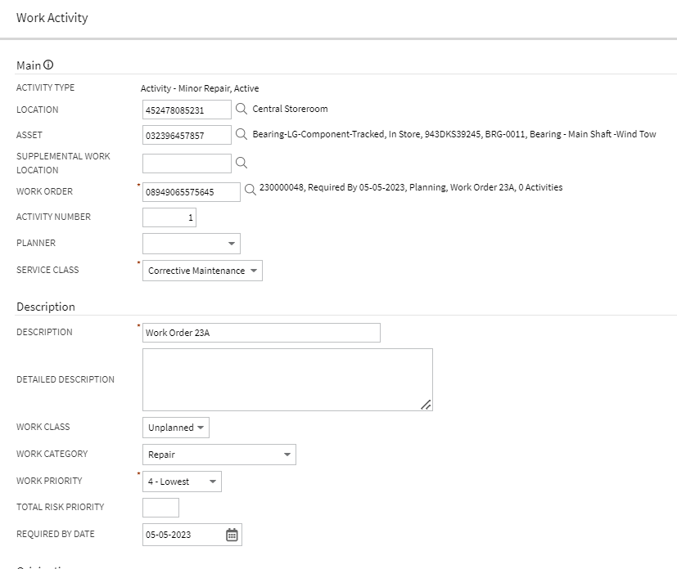Screen dimensions: 677x569
Task: Click the Work Order number field
Action: pyautogui.click(x=191, y=191)
